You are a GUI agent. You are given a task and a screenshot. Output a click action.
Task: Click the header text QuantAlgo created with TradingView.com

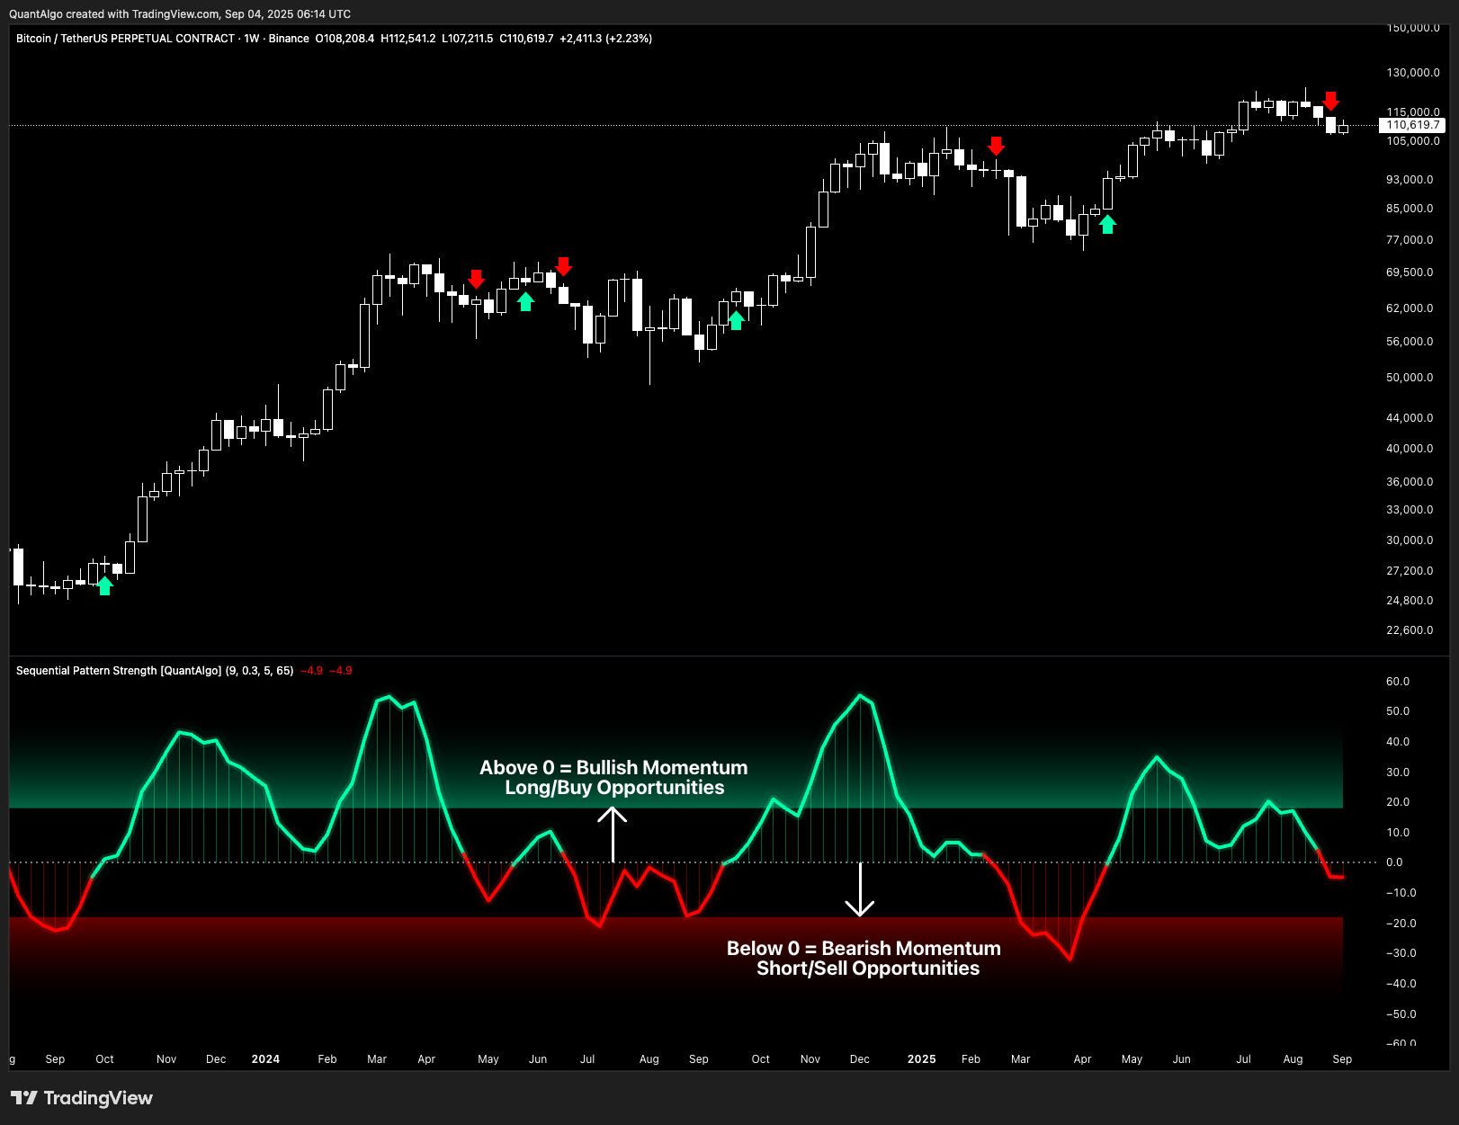(114, 14)
